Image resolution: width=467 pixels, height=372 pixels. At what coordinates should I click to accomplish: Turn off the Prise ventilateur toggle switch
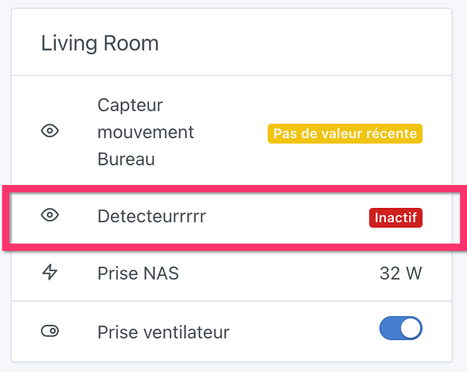pos(401,329)
